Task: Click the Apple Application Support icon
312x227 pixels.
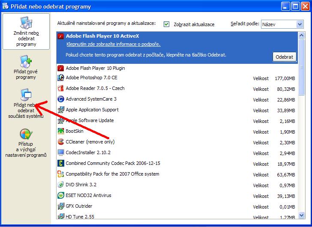Action: pyautogui.click(x=61, y=110)
